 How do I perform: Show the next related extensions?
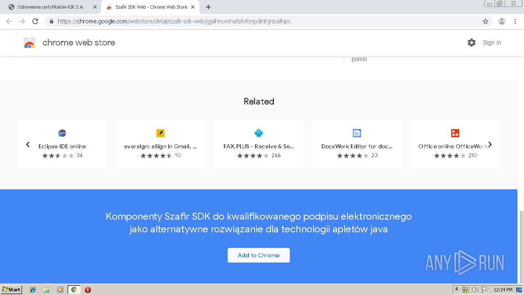(490, 144)
